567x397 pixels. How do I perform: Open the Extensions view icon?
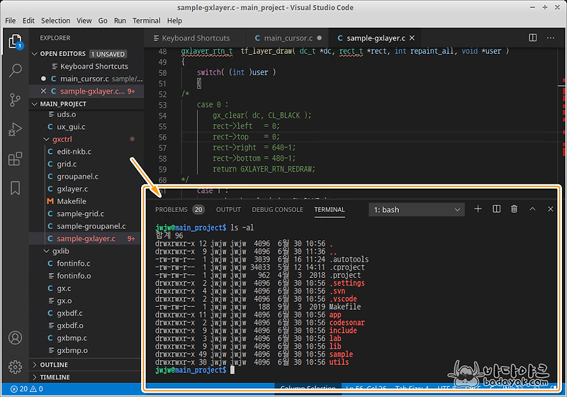[x=15, y=159]
